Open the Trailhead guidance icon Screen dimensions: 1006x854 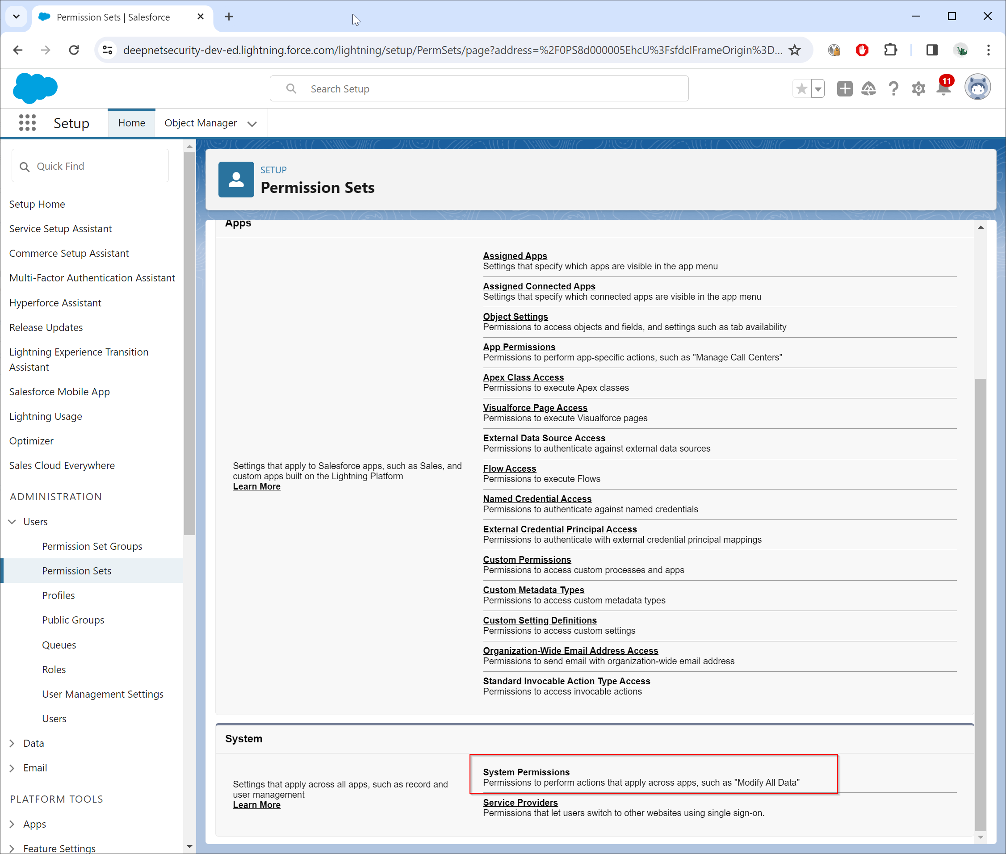(868, 88)
